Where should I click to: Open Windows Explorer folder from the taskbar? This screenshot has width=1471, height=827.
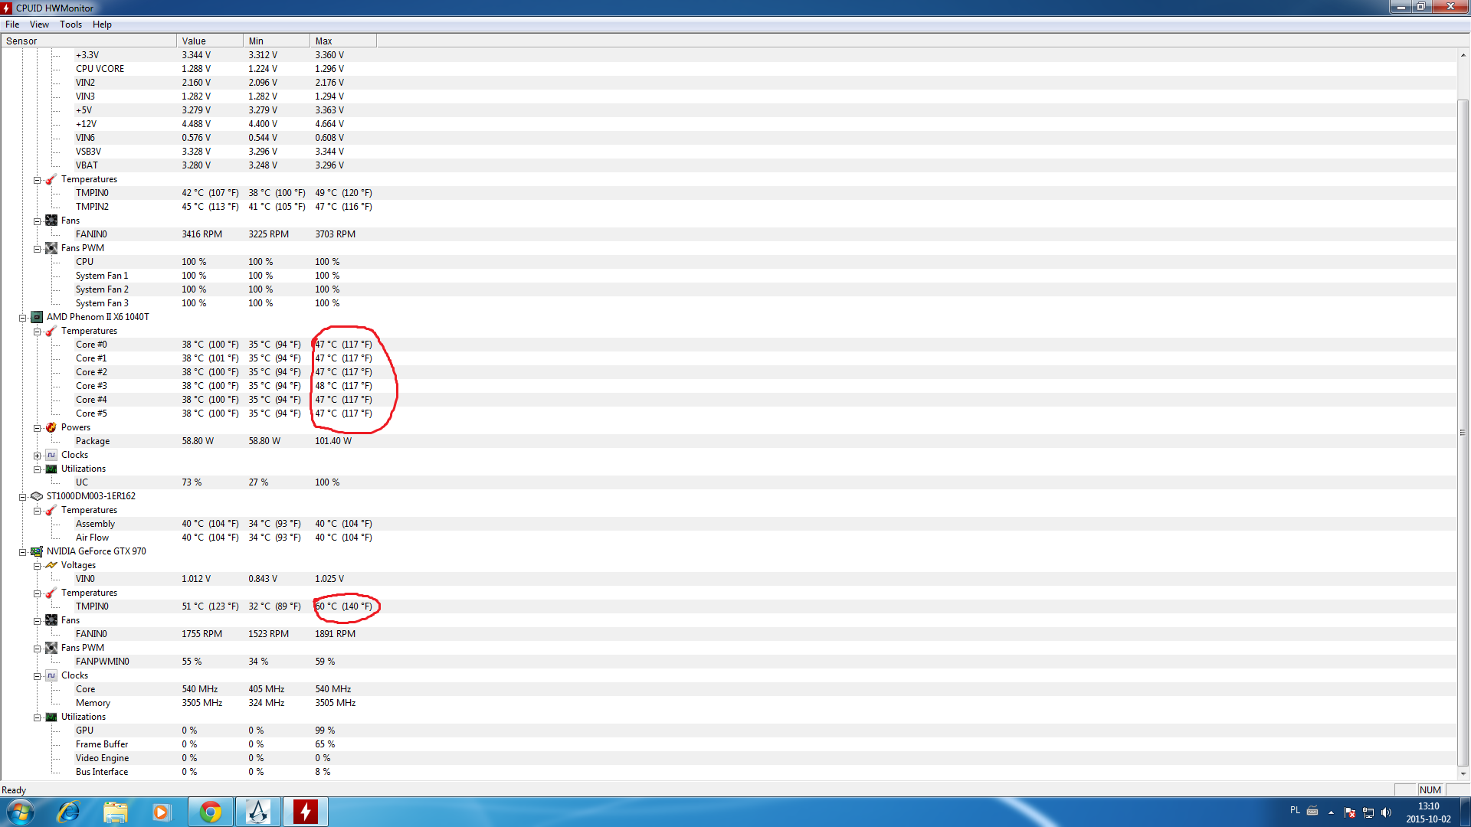115,812
